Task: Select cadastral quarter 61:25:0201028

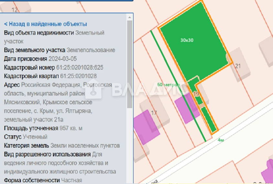Action: coord(78,76)
